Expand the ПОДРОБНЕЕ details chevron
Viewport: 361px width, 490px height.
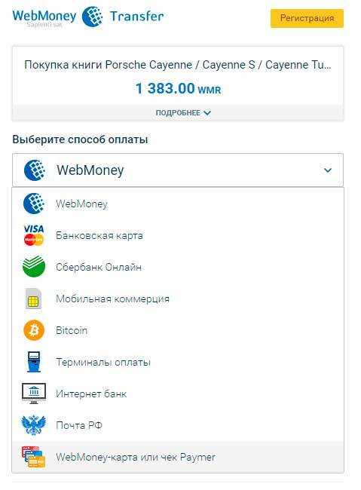tap(207, 113)
